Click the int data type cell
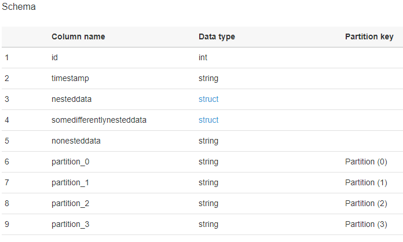The image size is (403, 242). 203,57
